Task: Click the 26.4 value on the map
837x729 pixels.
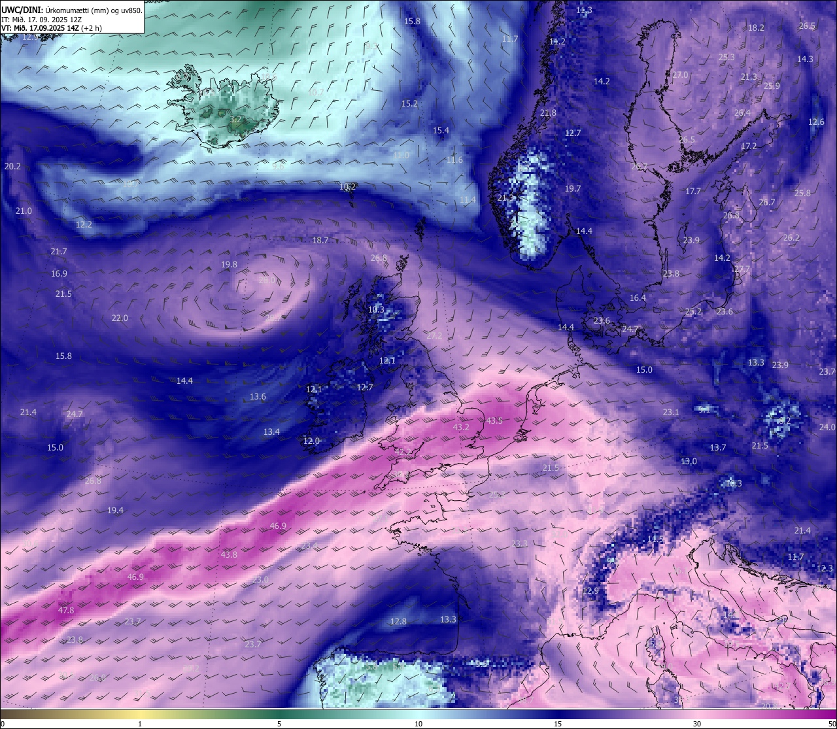Action: (742, 112)
